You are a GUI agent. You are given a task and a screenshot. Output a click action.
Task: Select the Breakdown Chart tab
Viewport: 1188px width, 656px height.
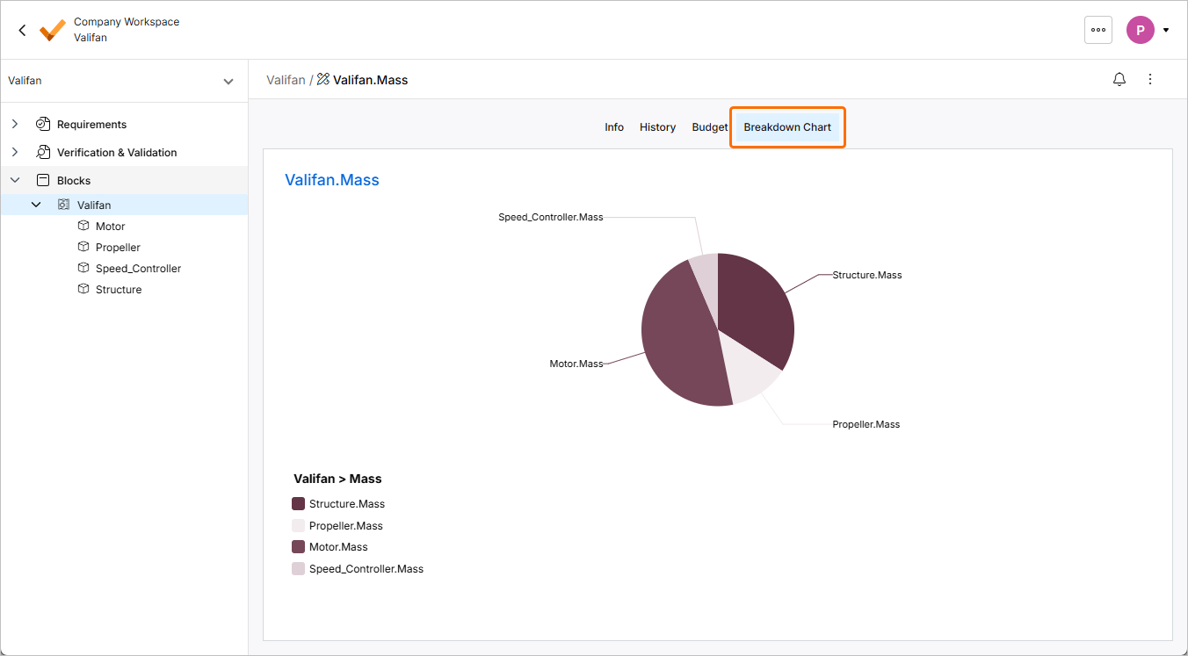[787, 127]
